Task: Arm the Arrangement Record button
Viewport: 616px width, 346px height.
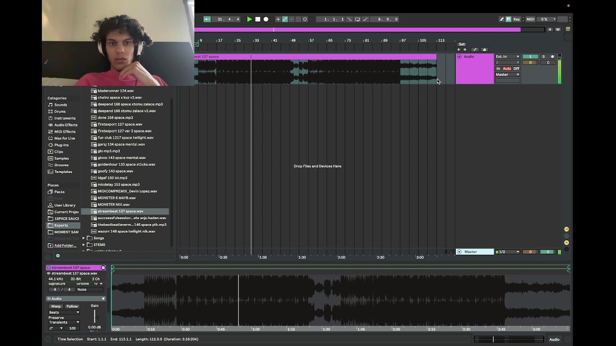Action: coord(266,19)
